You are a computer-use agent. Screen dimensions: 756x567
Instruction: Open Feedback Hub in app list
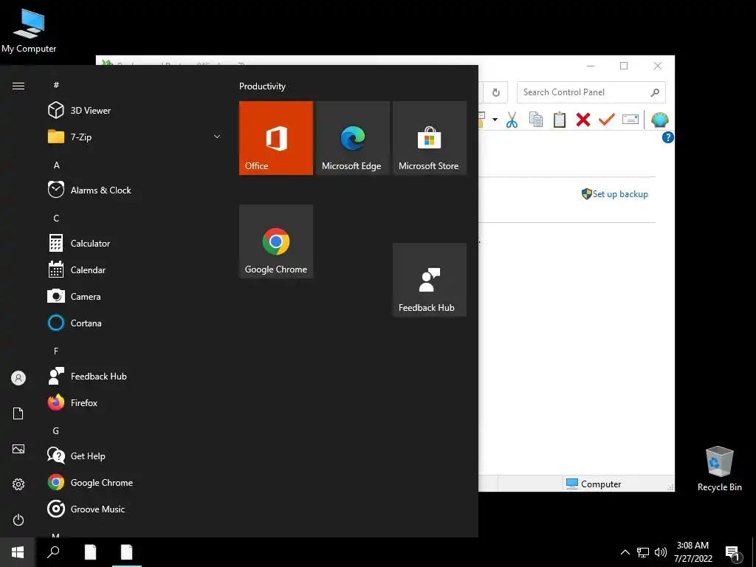(135, 376)
